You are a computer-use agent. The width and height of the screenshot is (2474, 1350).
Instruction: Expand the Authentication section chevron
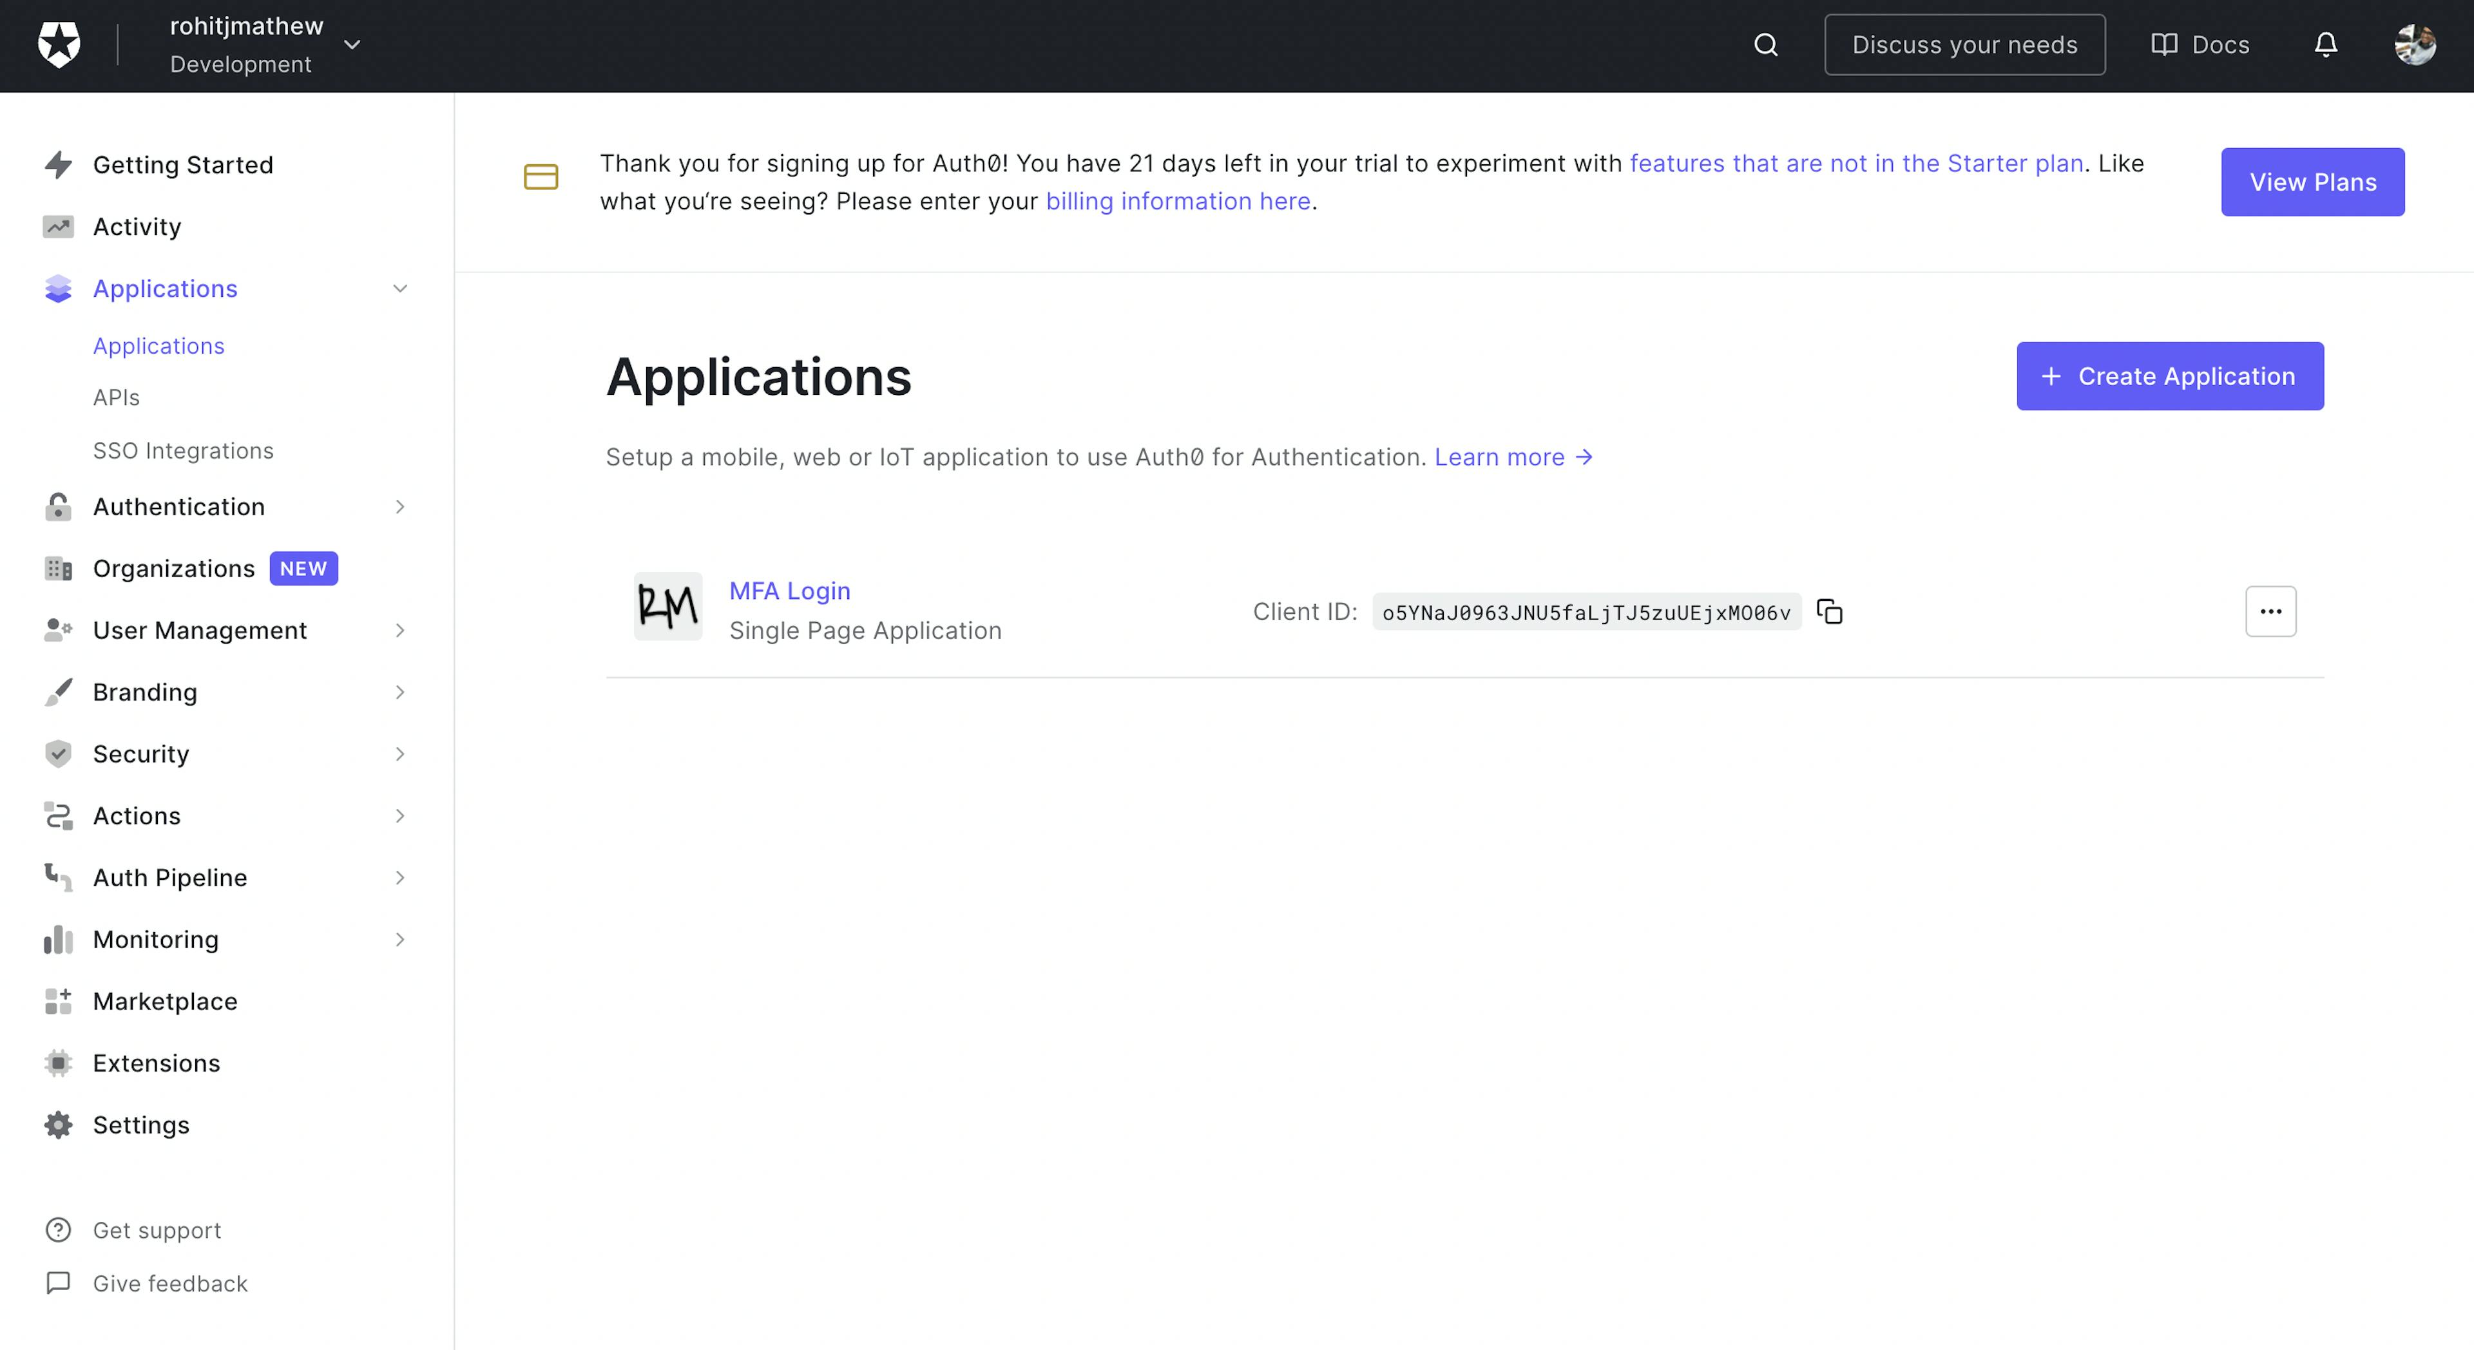point(399,506)
